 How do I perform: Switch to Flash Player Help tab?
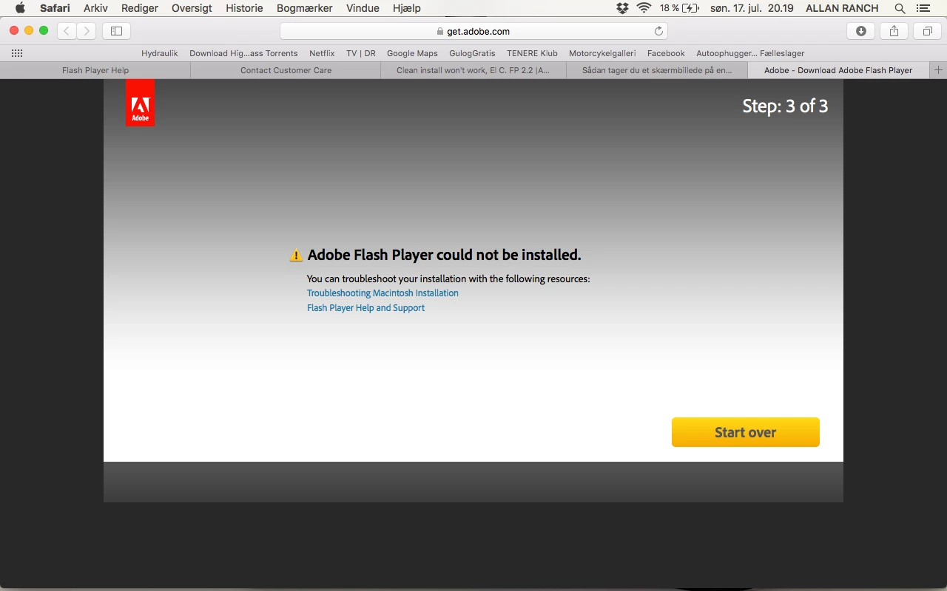click(95, 70)
